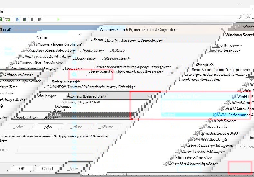Close the Windows Search Properties dialog
The height and width of the screenshot is (177, 254).
tap(222, 30)
